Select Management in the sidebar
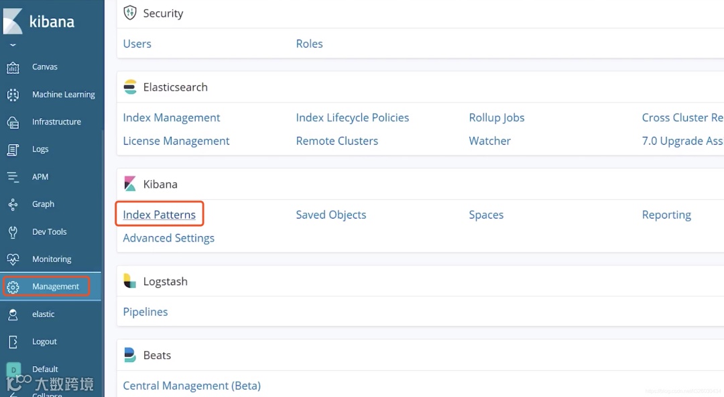Viewport: 724px width, 397px height. coord(56,286)
